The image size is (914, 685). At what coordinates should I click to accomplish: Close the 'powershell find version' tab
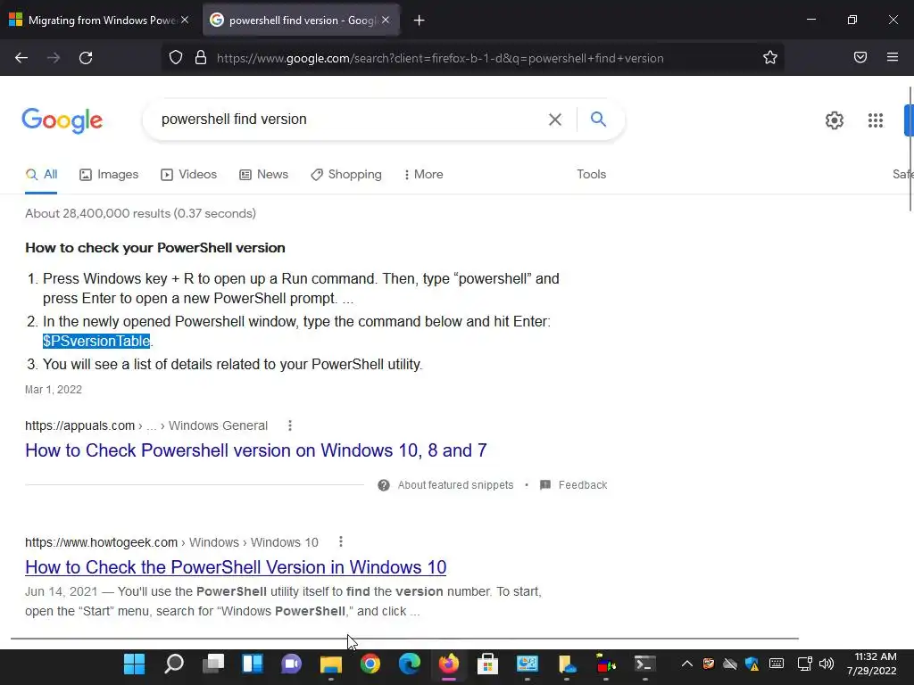coord(386,20)
